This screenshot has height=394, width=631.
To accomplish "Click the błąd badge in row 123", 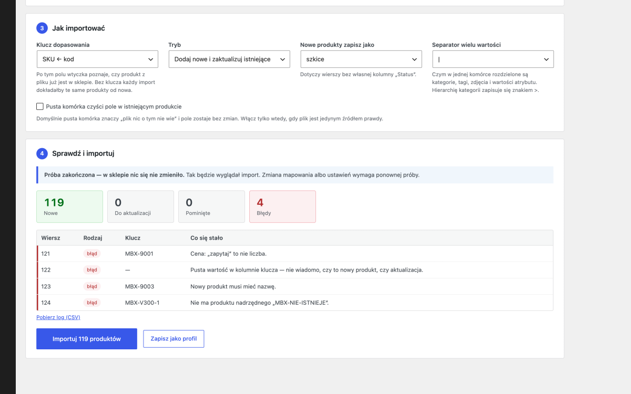I will click(x=92, y=286).
